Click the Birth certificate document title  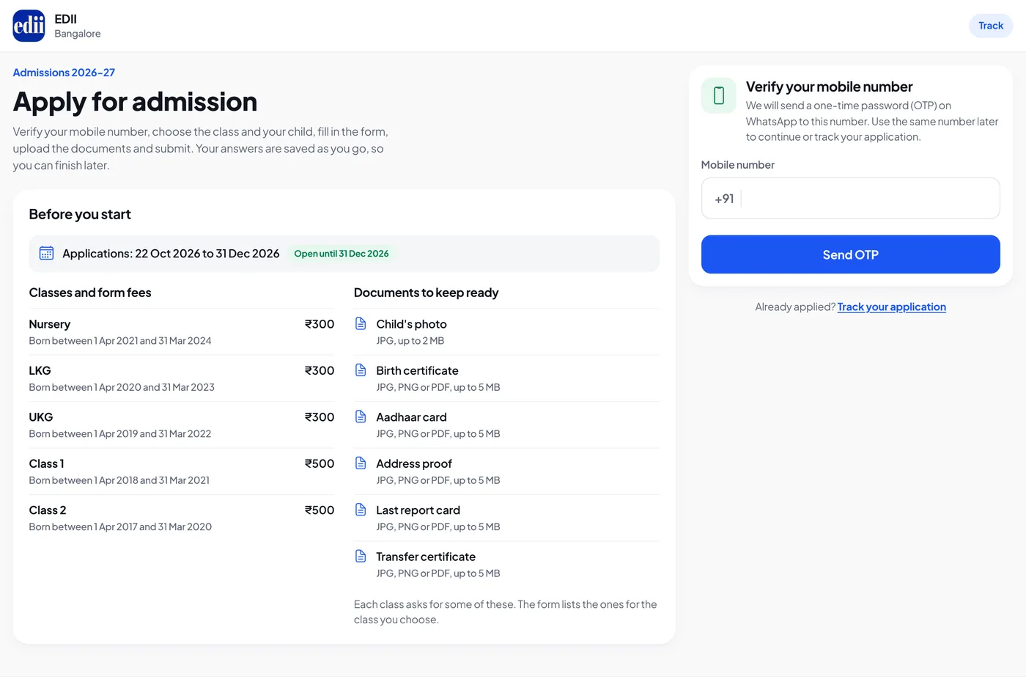click(417, 370)
